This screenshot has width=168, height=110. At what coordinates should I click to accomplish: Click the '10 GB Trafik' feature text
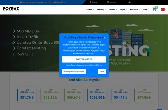tap(27, 37)
